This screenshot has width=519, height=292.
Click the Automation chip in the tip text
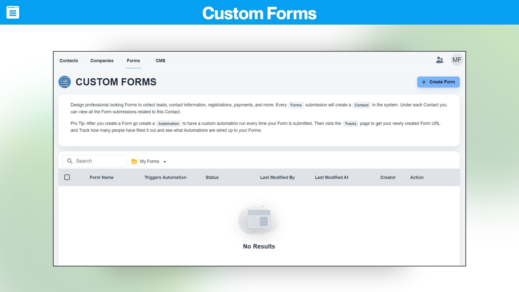(x=169, y=124)
